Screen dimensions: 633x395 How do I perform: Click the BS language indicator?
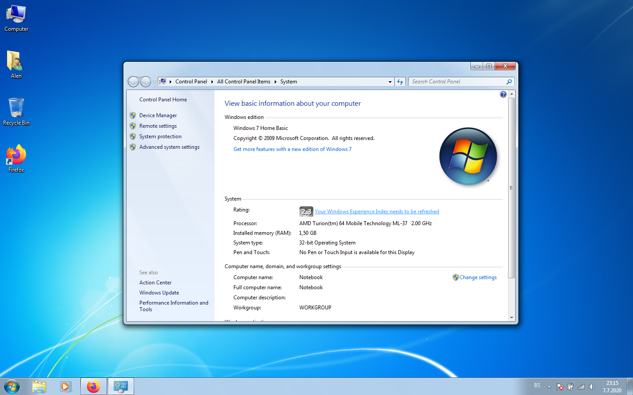(x=537, y=385)
